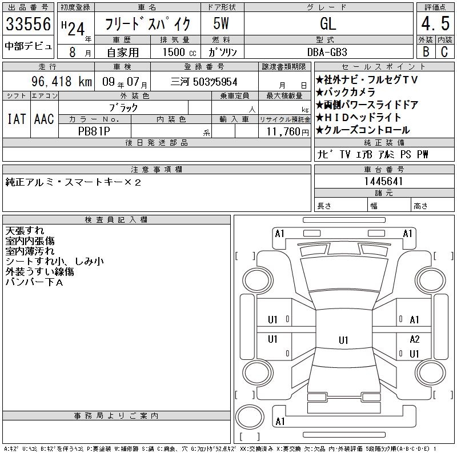
Task: Select the registration number 三河 503ツ5954
Action: pos(204,82)
